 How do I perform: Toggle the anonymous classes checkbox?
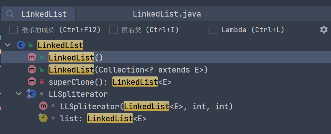113,30
